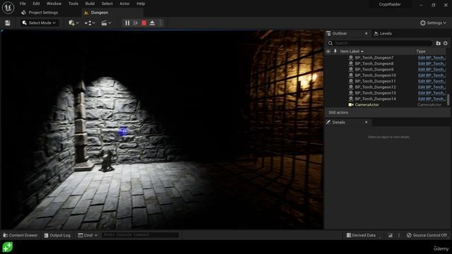Open the Build menu
The height and width of the screenshot is (254, 452).
90,4
